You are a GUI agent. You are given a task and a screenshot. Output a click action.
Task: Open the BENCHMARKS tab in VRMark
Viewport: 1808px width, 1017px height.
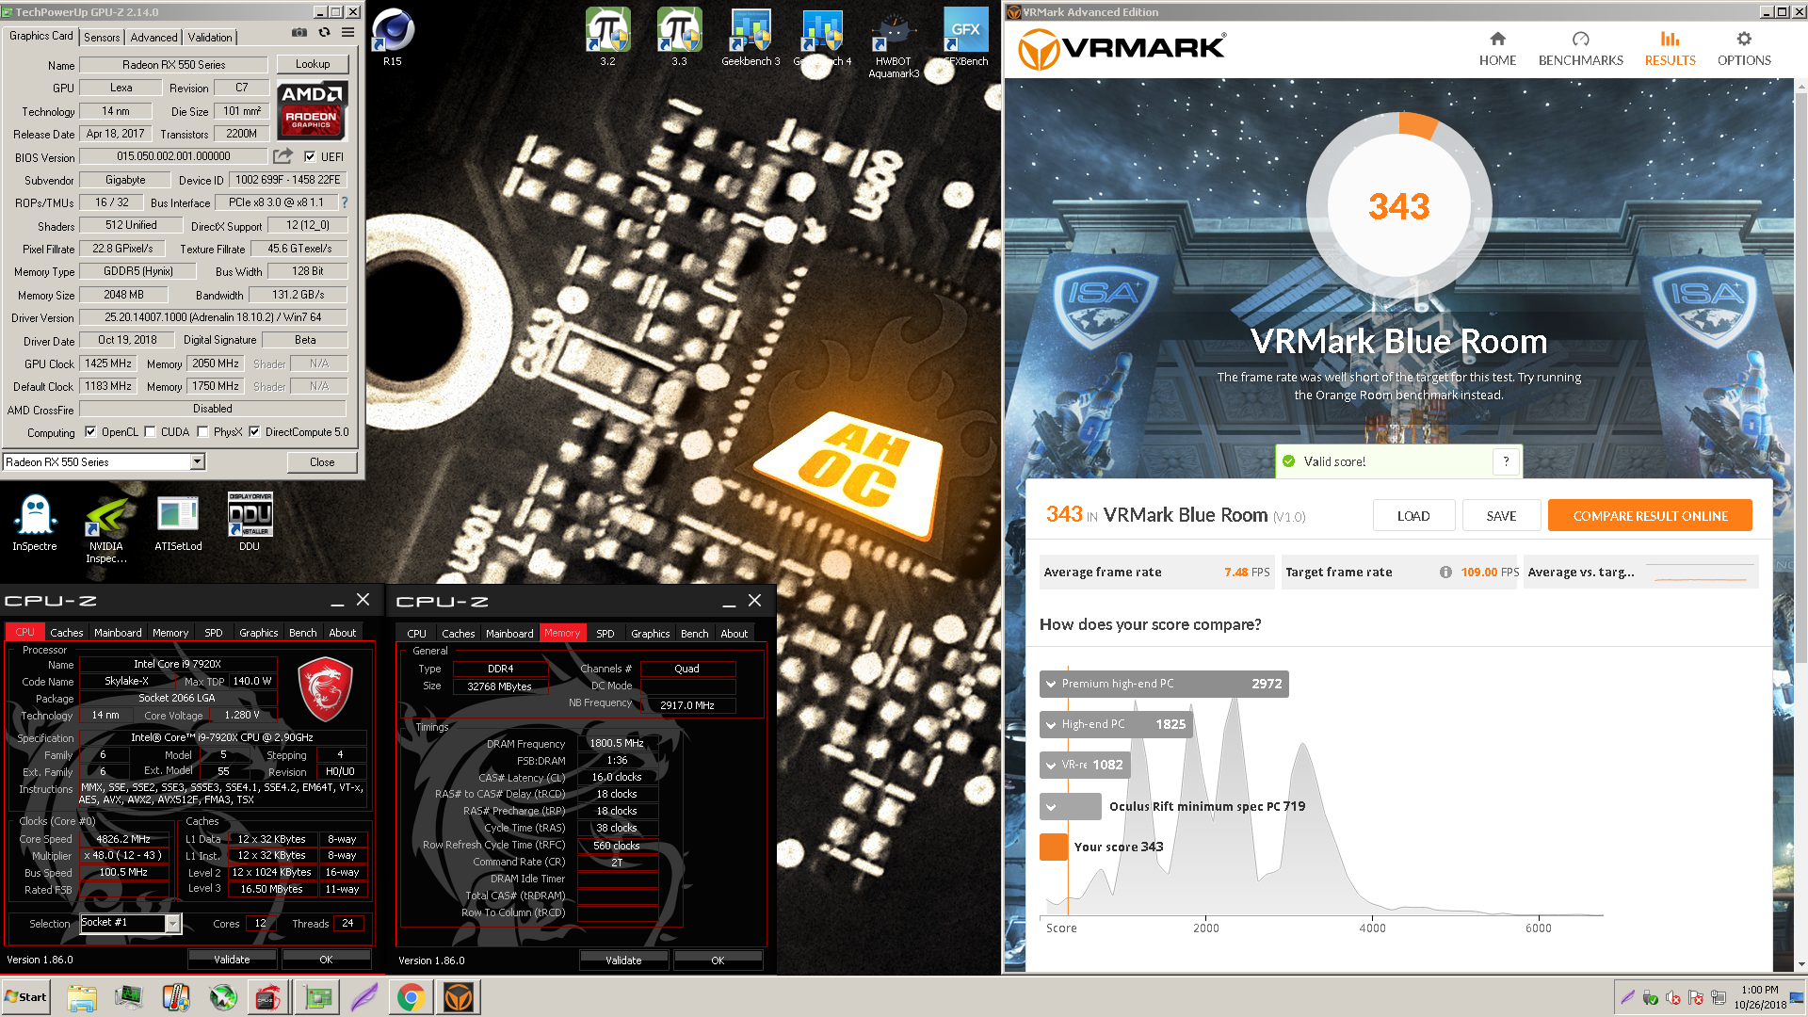[x=1580, y=49]
